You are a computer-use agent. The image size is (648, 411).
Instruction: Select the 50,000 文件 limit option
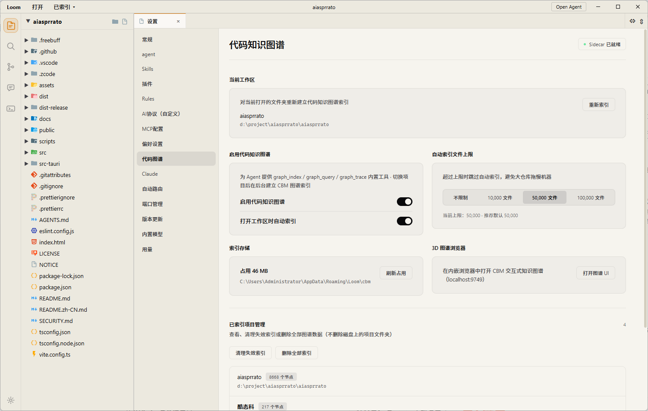pyautogui.click(x=544, y=198)
